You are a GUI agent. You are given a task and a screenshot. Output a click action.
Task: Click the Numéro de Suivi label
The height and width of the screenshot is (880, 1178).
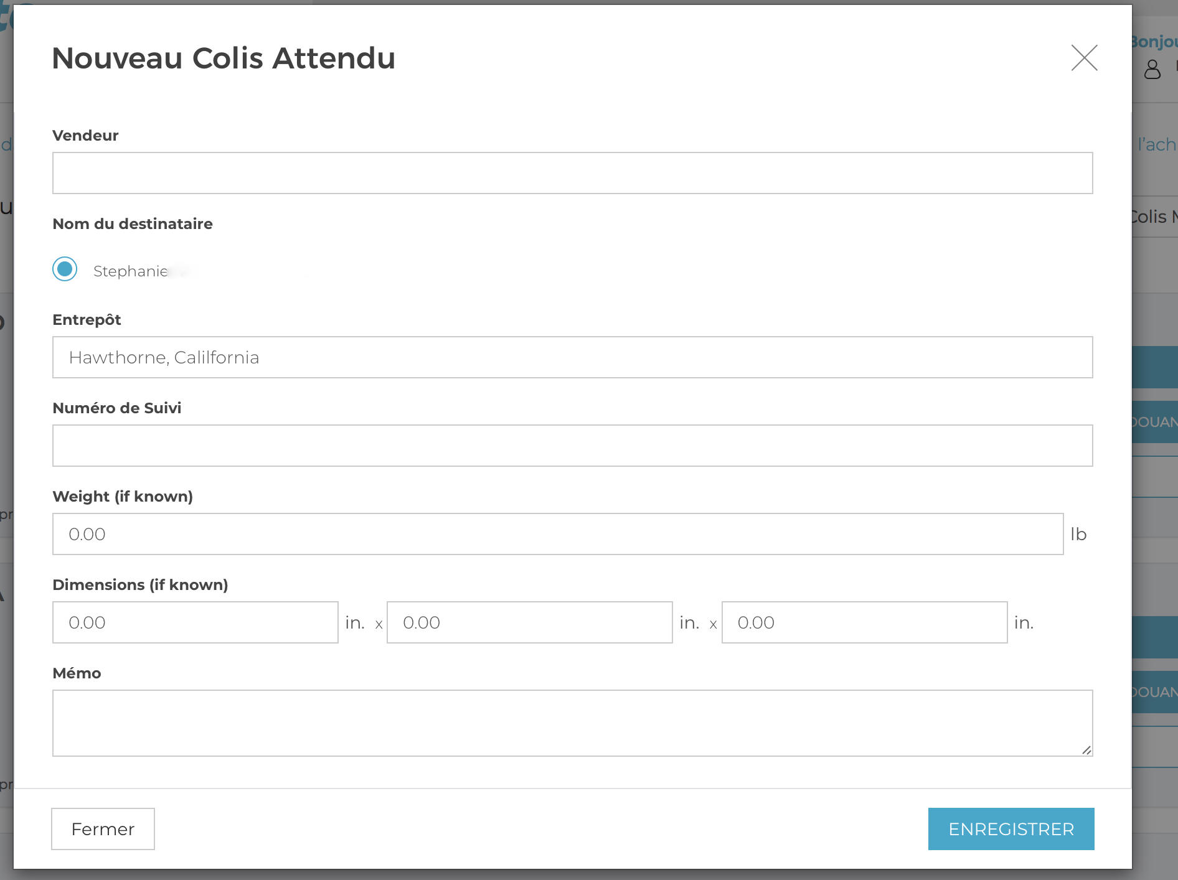click(x=117, y=408)
